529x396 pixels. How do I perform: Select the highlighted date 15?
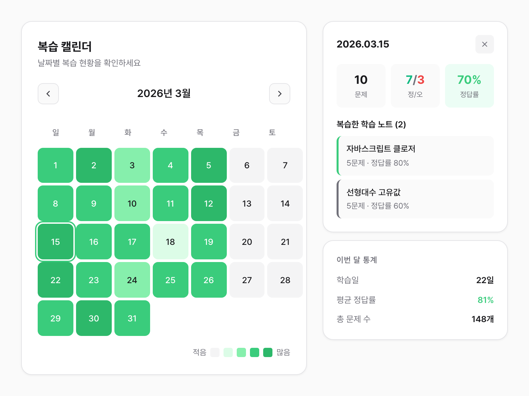click(56, 242)
